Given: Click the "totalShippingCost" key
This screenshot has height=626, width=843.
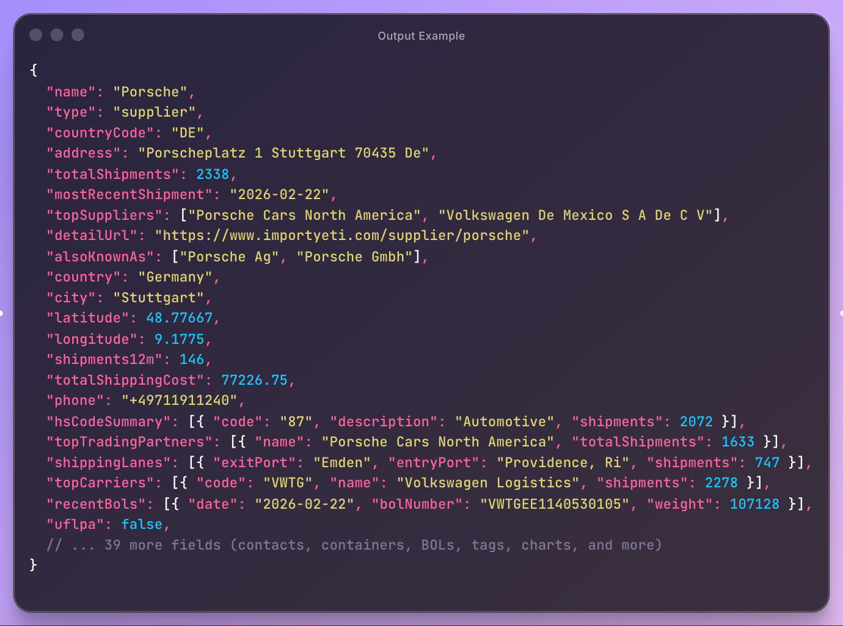Looking at the screenshot, I should tap(125, 380).
